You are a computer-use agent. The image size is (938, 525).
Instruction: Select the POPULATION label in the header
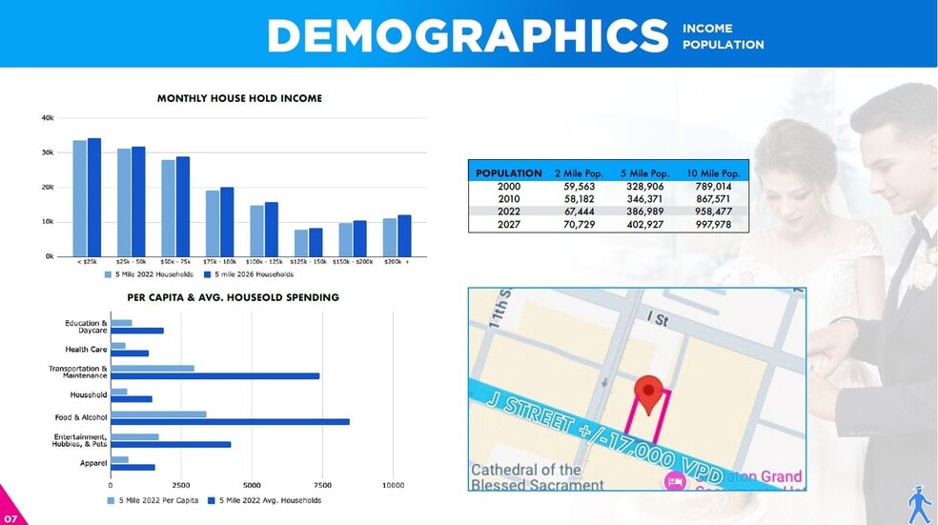tap(723, 45)
